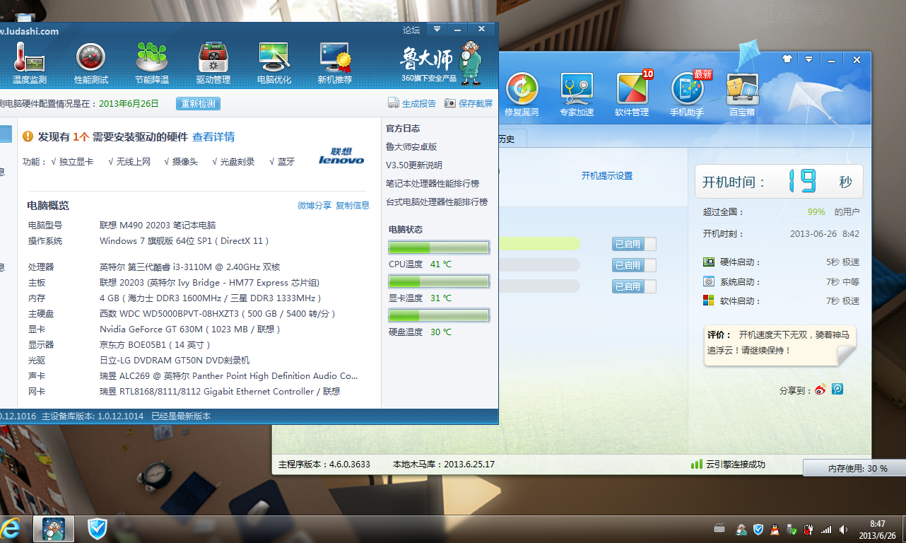Click 保存截屏 to save a screenshot
Screen dimensions: 906x543
tap(469, 103)
